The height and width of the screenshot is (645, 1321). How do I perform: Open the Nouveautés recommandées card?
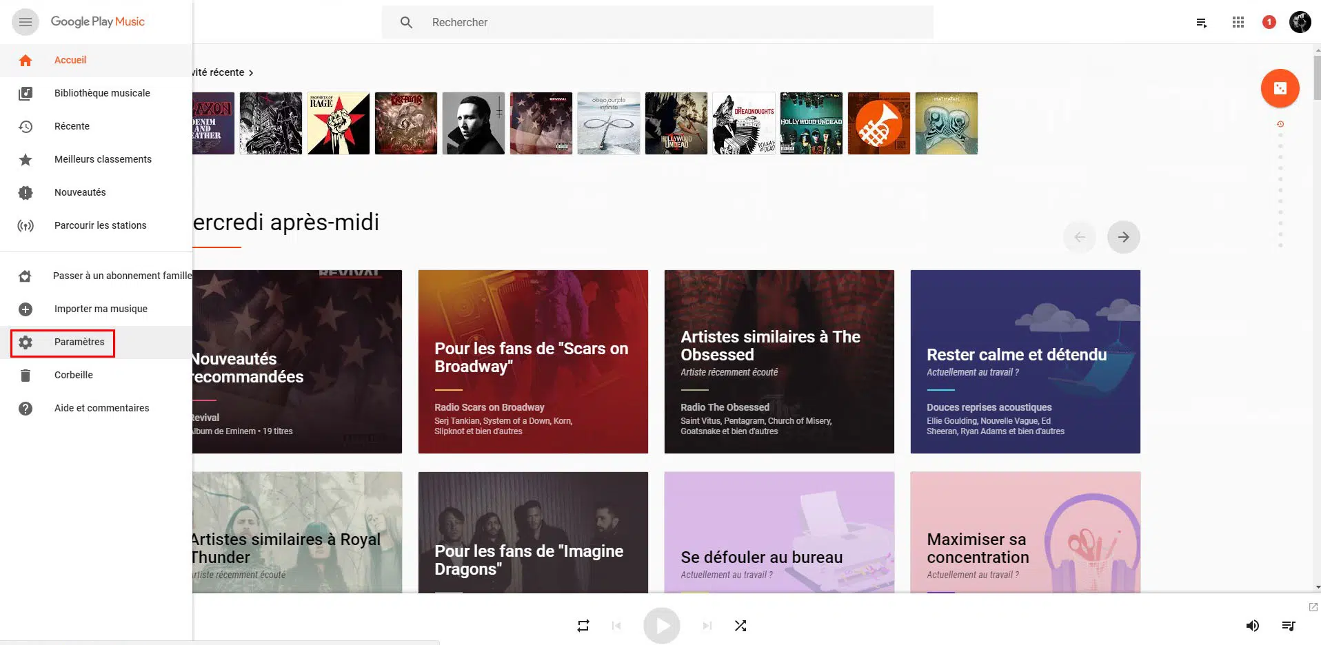[x=297, y=362]
